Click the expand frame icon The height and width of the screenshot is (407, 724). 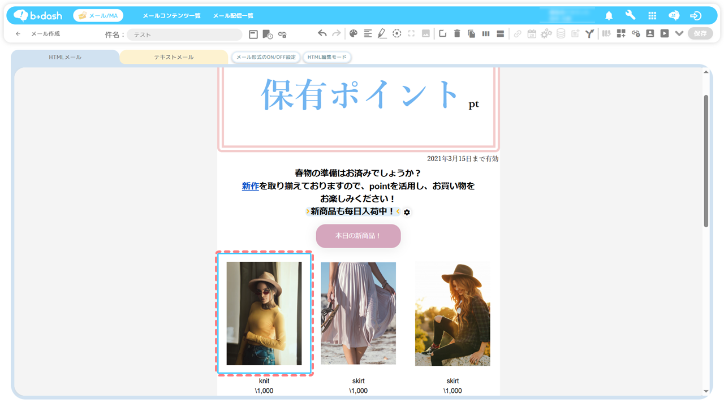coord(411,33)
